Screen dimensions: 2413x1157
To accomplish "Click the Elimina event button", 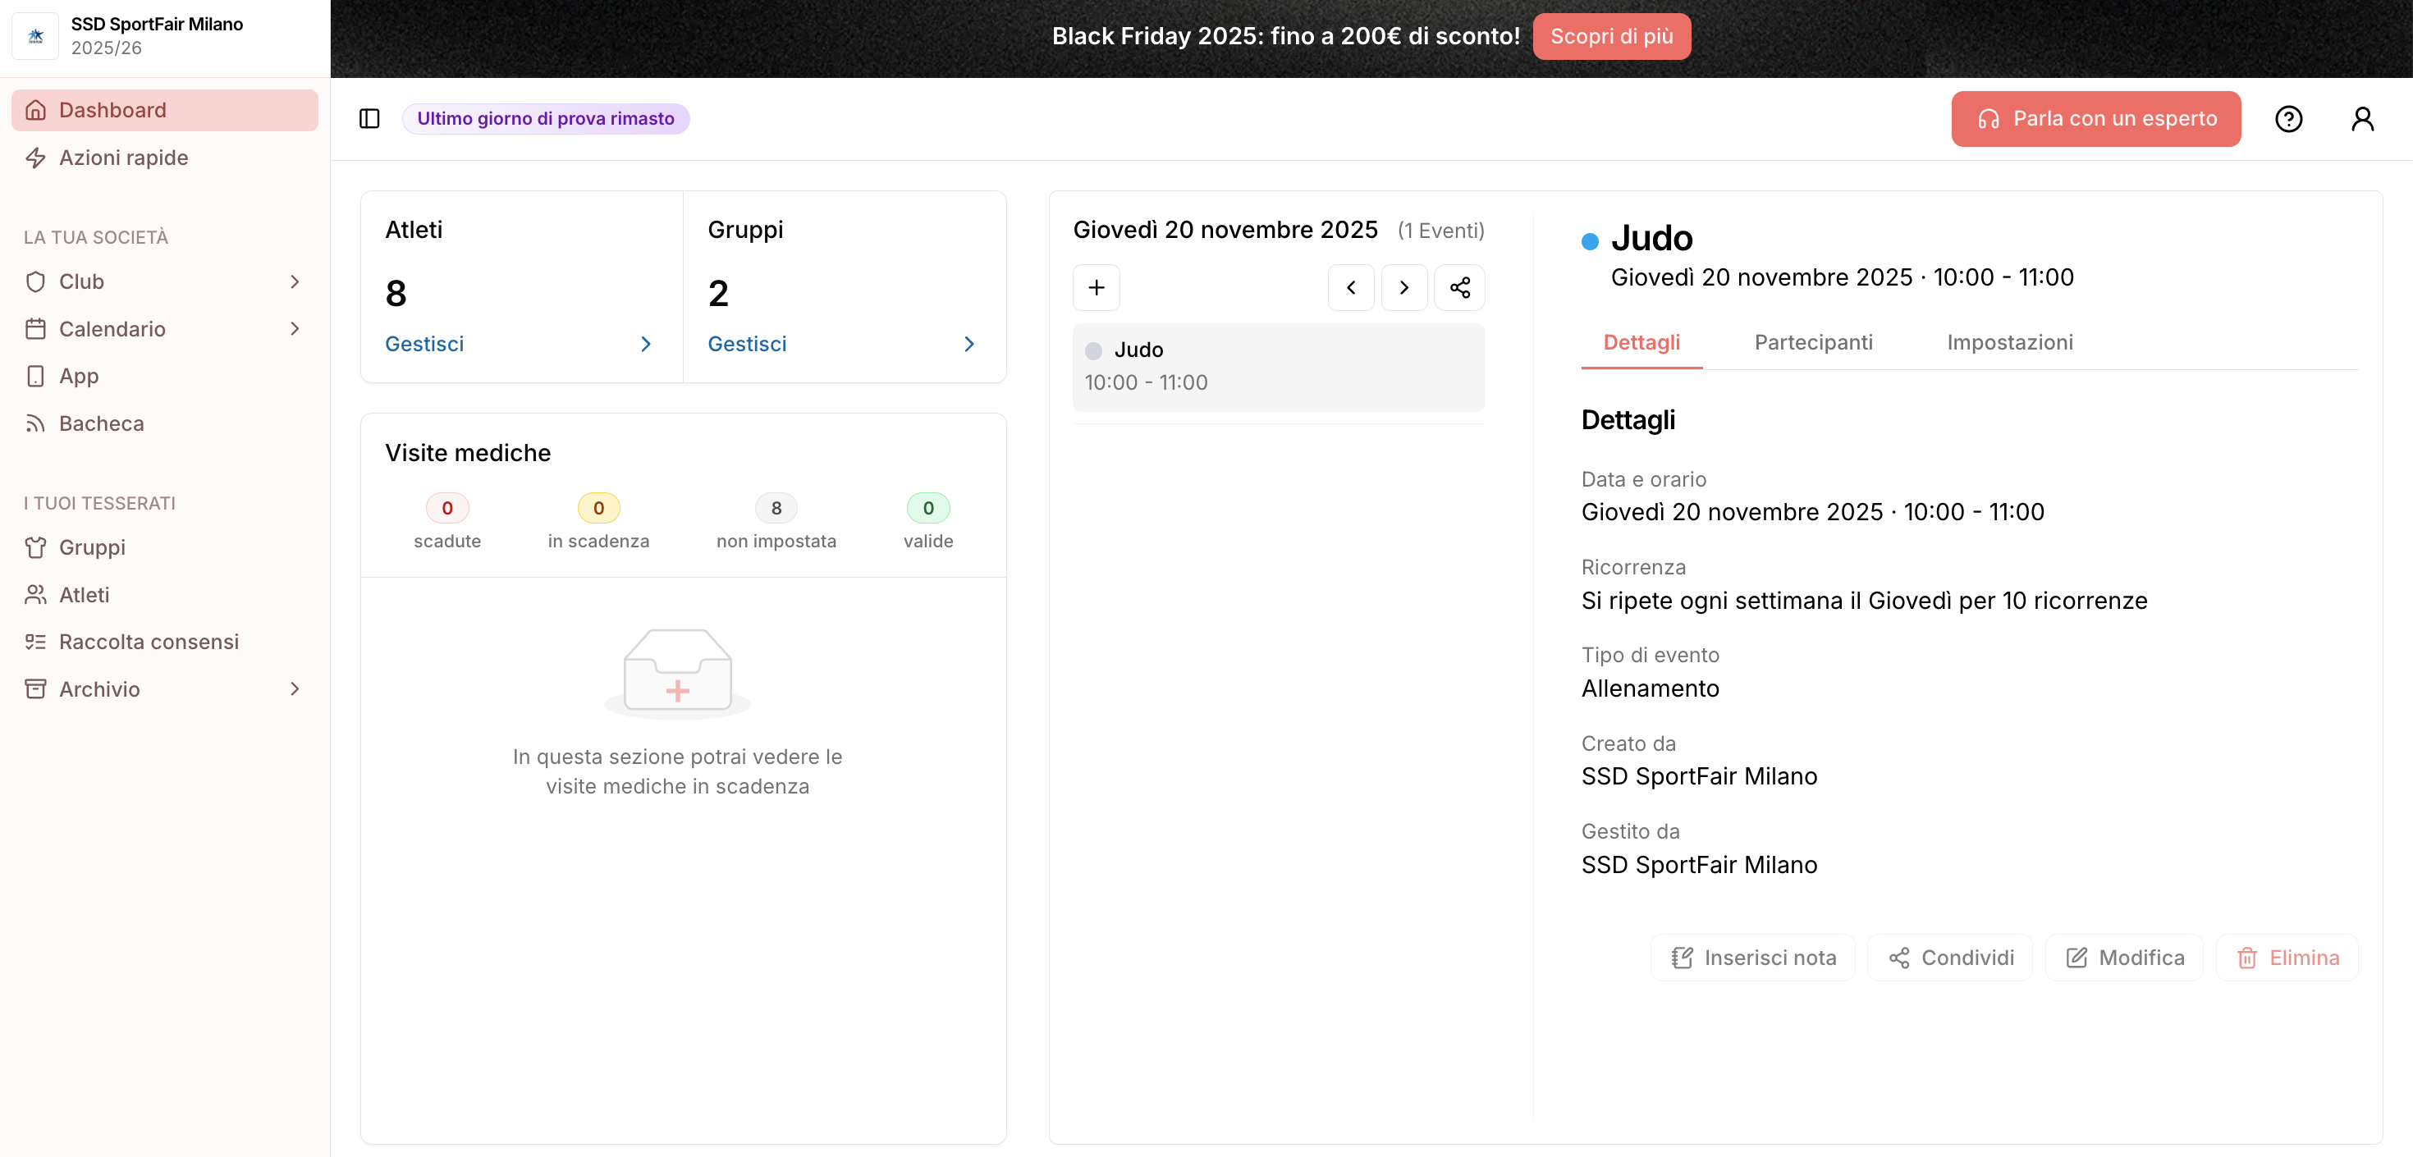I will [2287, 958].
